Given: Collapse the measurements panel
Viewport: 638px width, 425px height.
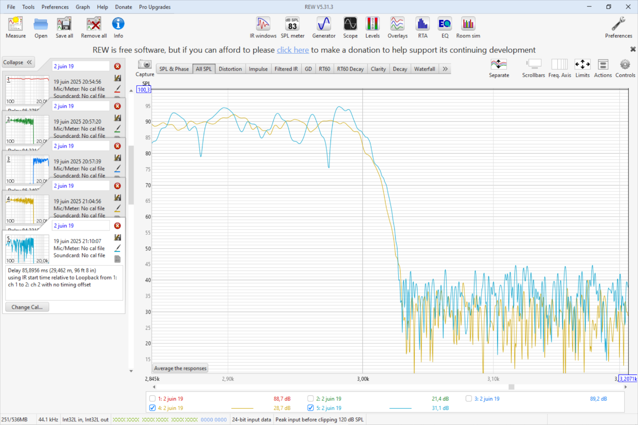Looking at the screenshot, I should [x=18, y=62].
